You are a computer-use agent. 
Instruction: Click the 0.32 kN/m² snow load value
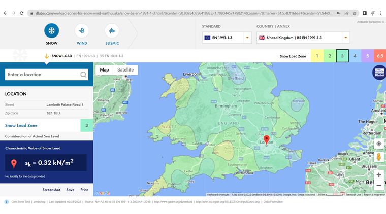coord(49,163)
